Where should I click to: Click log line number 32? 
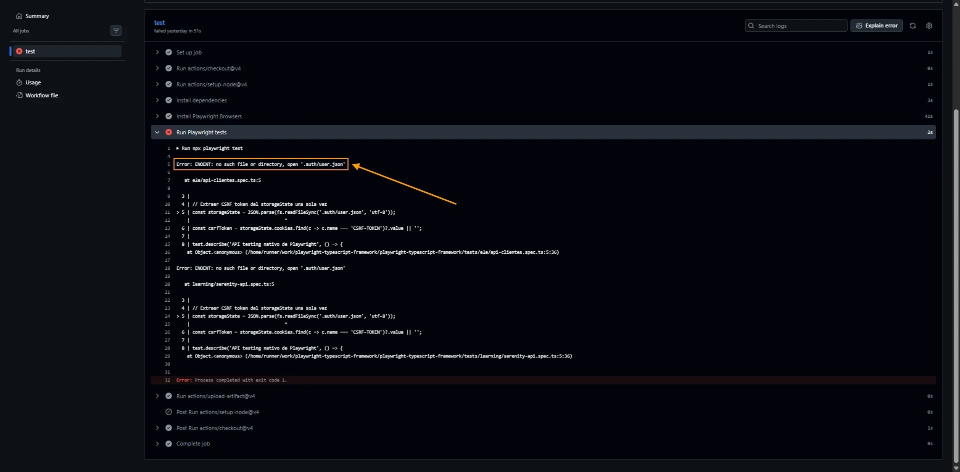167,380
